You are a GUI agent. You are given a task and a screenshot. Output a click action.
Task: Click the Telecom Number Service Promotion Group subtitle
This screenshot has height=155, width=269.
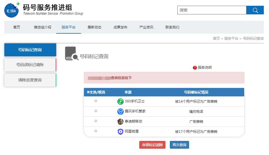point(53,14)
